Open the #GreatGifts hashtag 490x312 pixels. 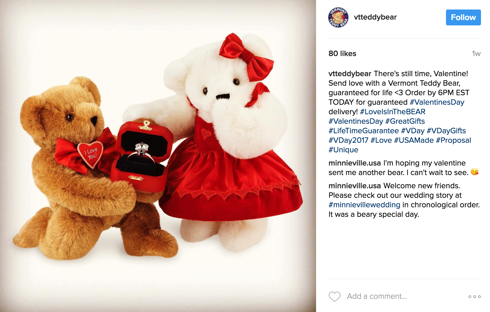point(405,121)
